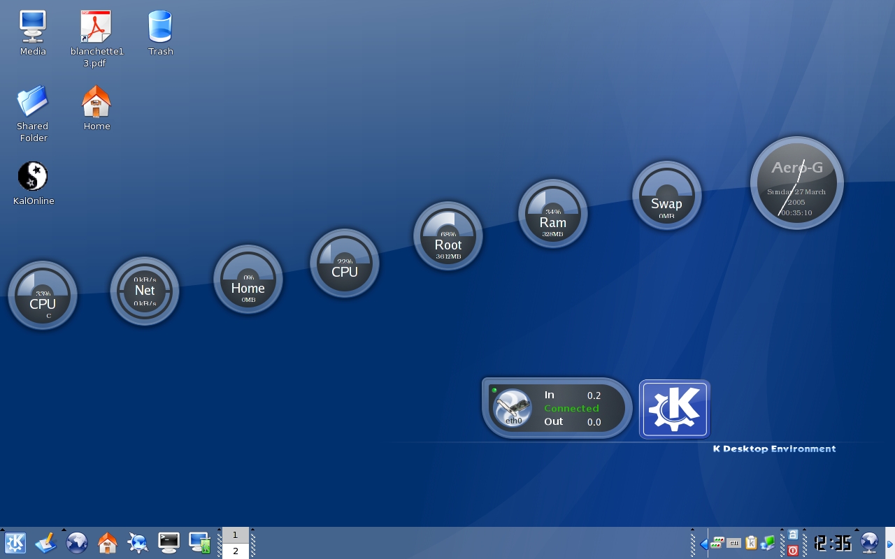Click the network globe icon beside clock
The image size is (895, 559).
869,543
